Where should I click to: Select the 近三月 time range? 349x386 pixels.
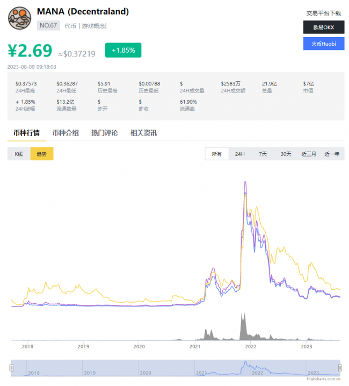tap(309, 154)
